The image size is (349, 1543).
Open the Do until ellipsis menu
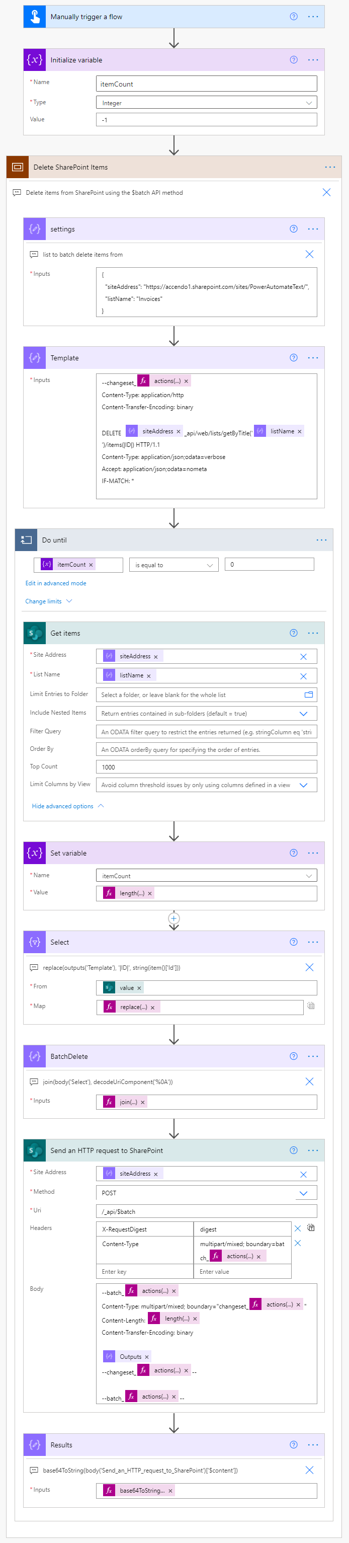(x=321, y=539)
